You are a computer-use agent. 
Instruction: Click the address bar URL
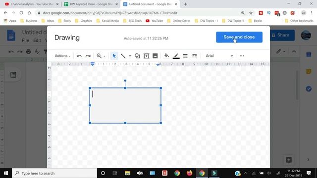click(x=110, y=13)
